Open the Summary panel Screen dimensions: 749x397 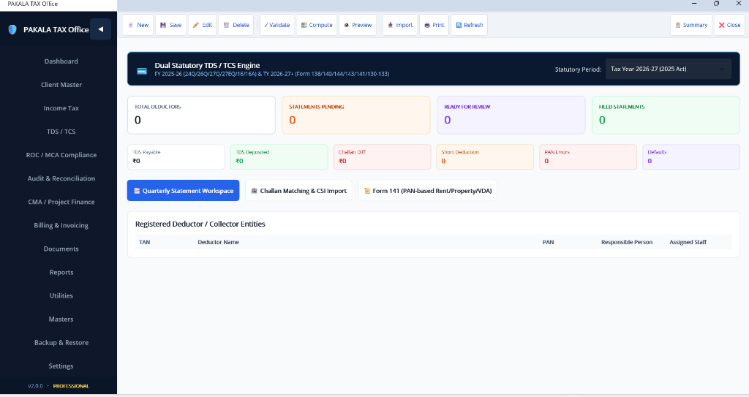[x=691, y=25]
